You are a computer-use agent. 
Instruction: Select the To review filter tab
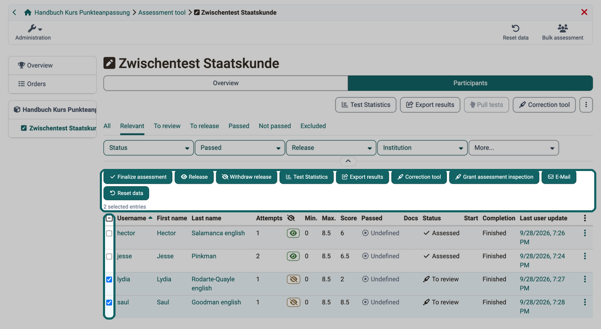[167, 126]
